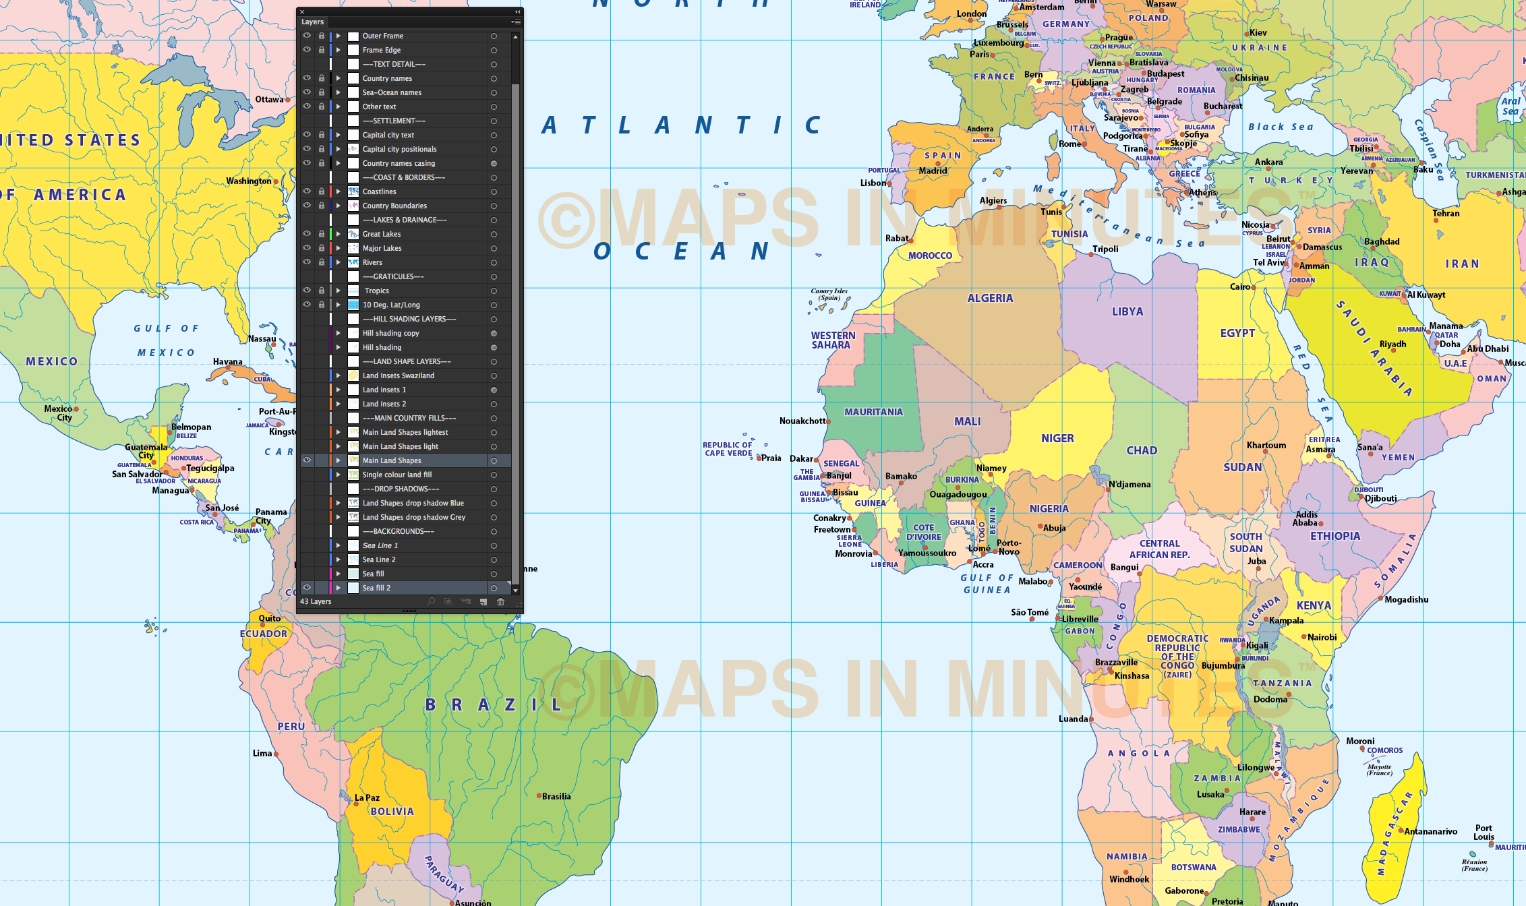Expand the Main Land Shapes layer
The width and height of the screenshot is (1526, 906).
pyautogui.click(x=339, y=460)
